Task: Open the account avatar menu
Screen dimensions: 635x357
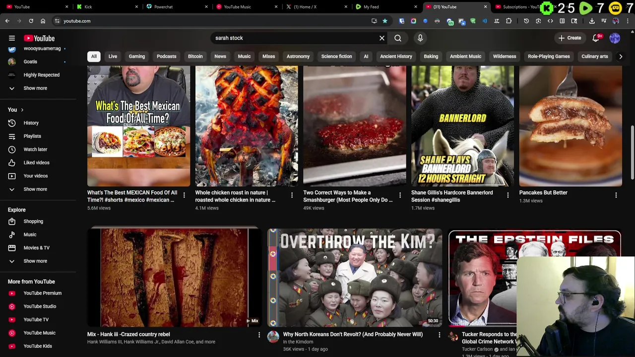Action: tap(615, 38)
